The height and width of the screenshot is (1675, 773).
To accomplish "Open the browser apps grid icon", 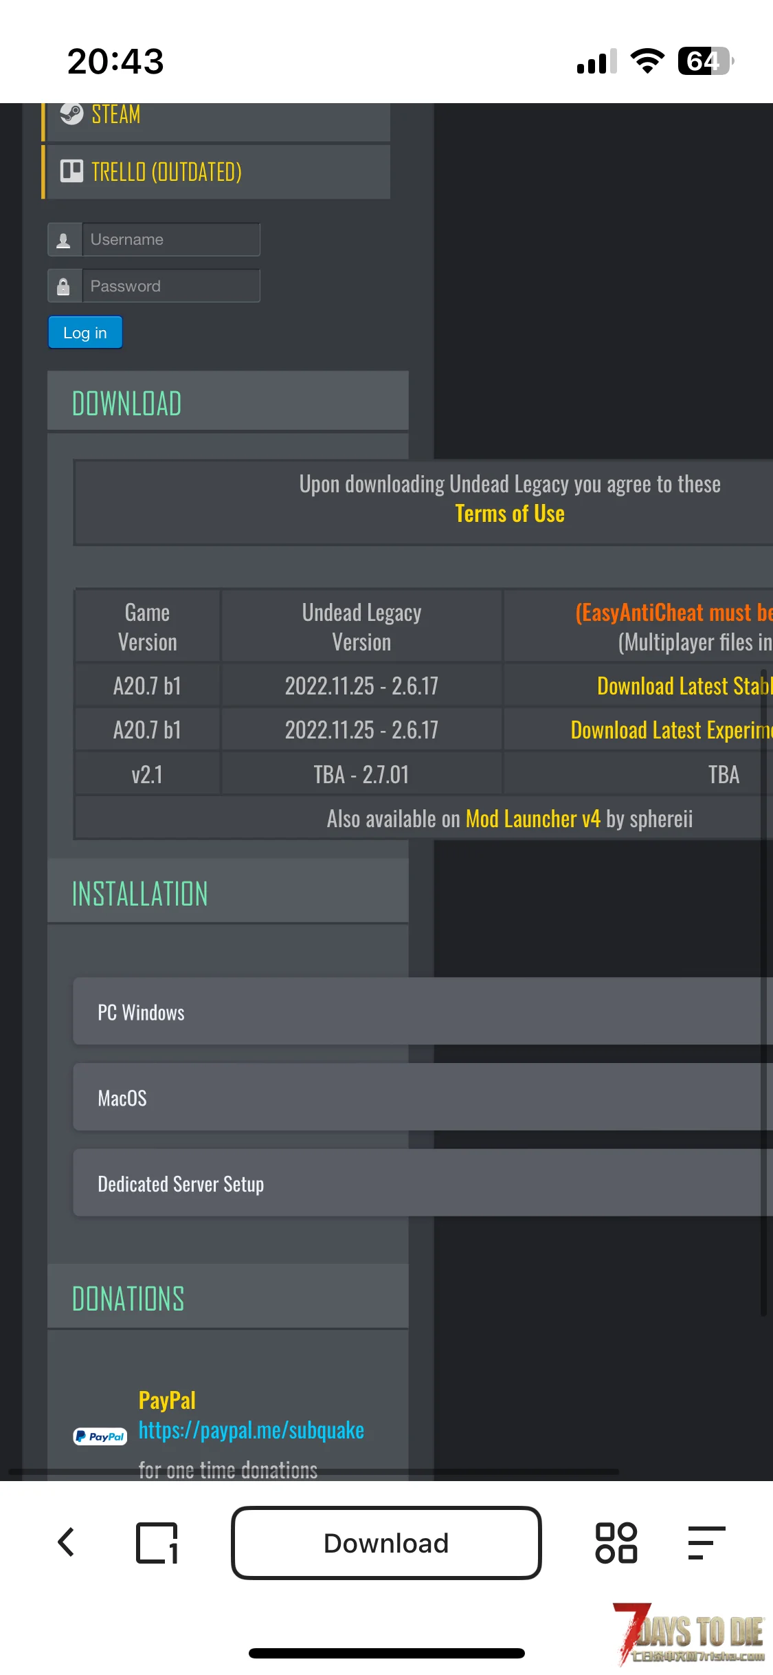I will point(616,1543).
